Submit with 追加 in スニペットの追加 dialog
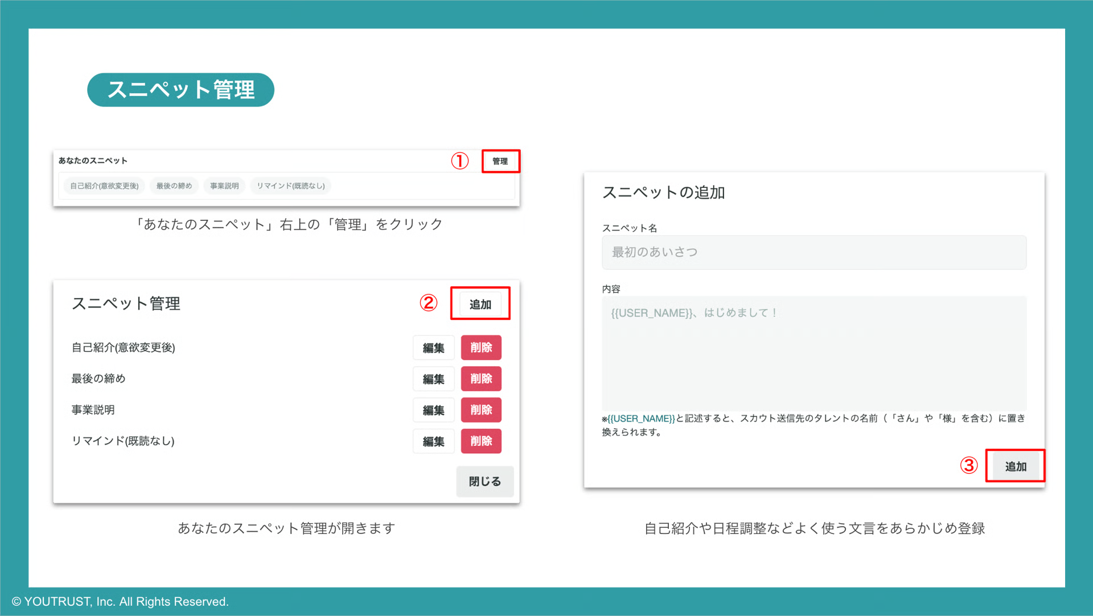 pos(1016,466)
